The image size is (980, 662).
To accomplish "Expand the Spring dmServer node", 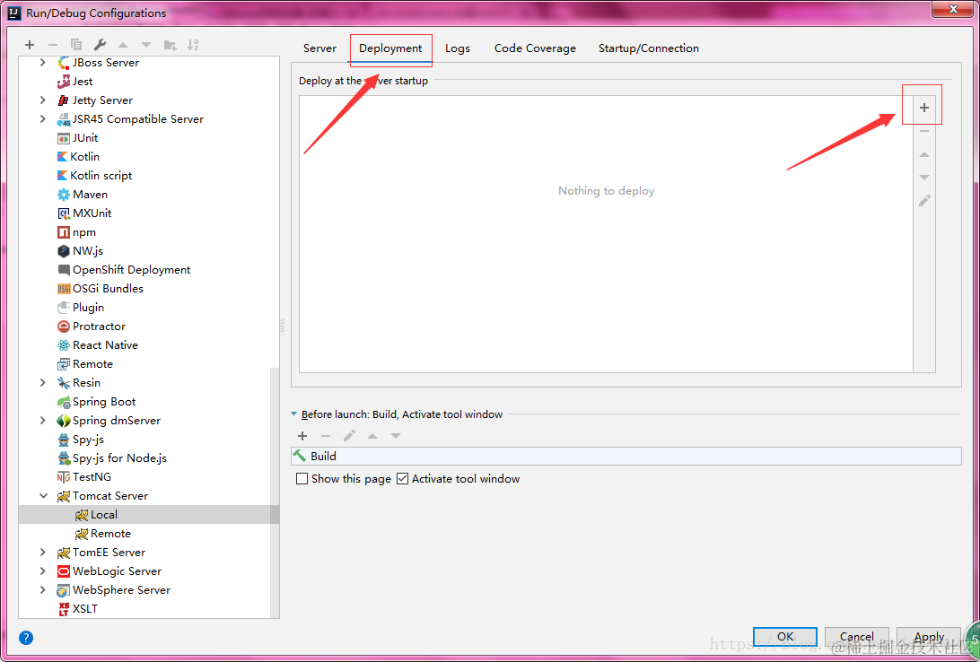I will (42, 421).
